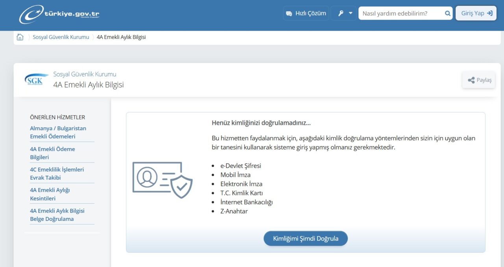504x267 pixels.
Task: Click the Hızlı Çözüm chat icon
Action: click(x=289, y=13)
